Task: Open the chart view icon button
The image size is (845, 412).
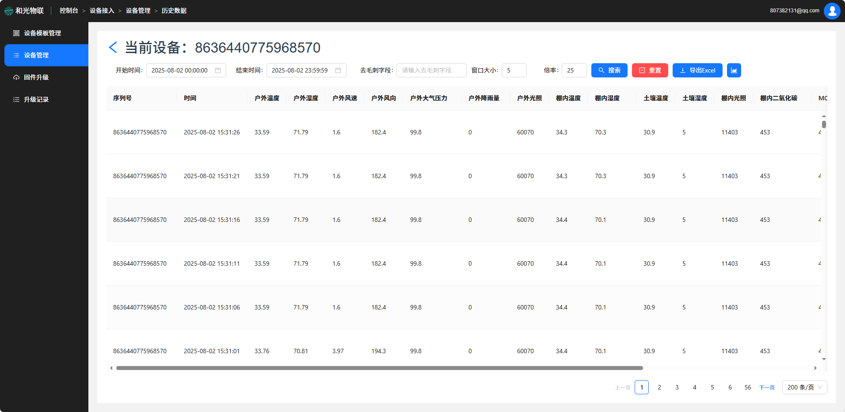Action: pos(734,70)
